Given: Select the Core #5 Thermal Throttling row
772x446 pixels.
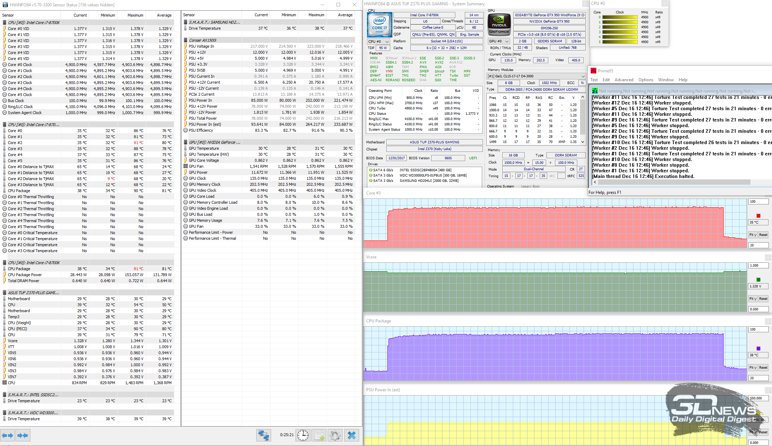Looking at the screenshot, I should [87, 227].
